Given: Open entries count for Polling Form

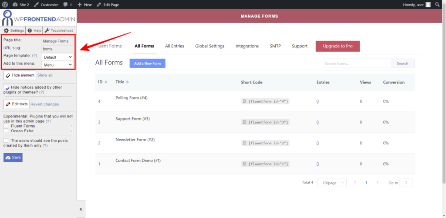Looking at the screenshot, I should click(318, 101).
